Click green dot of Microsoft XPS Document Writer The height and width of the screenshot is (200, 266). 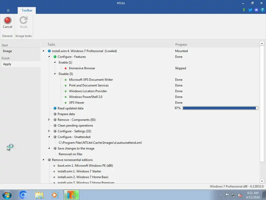(x=66, y=80)
